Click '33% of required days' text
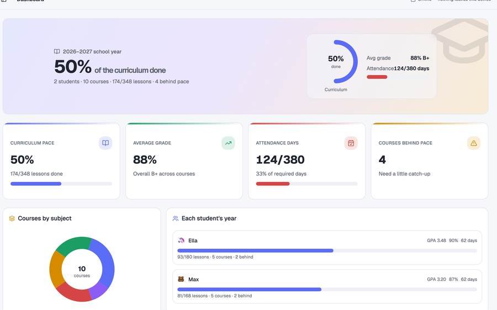This screenshot has width=497, height=310. pyautogui.click(x=281, y=174)
